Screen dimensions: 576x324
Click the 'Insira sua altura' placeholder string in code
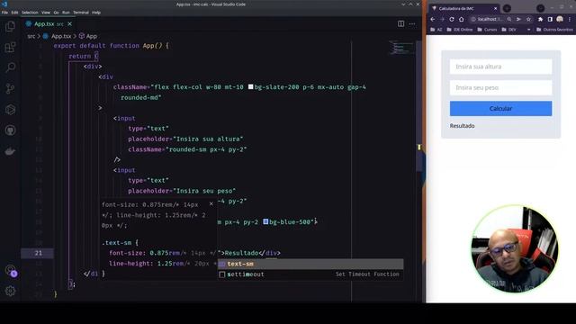click(208, 139)
